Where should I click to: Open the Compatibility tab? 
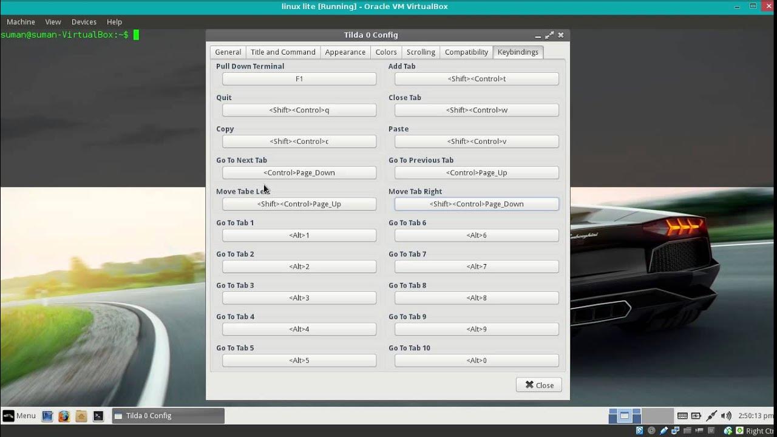click(466, 52)
